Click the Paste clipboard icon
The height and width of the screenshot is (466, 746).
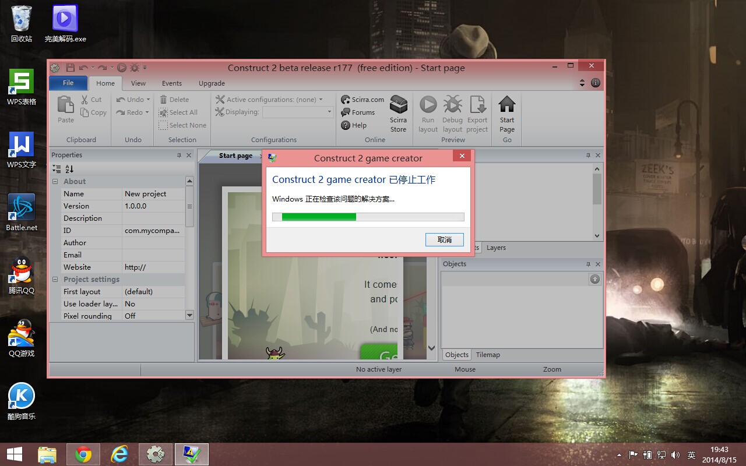pyautogui.click(x=66, y=105)
